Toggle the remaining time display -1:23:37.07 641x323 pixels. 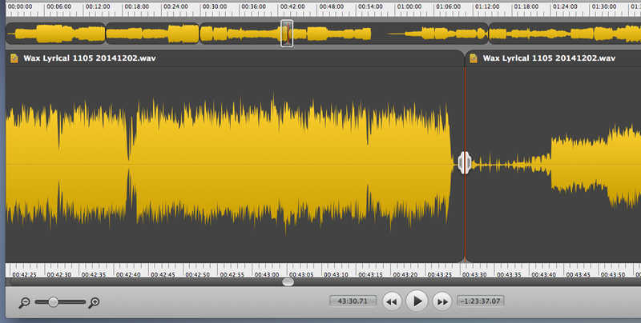pyautogui.click(x=481, y=301)
